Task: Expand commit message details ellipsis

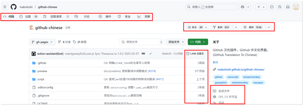Action: tap(143, 53)
